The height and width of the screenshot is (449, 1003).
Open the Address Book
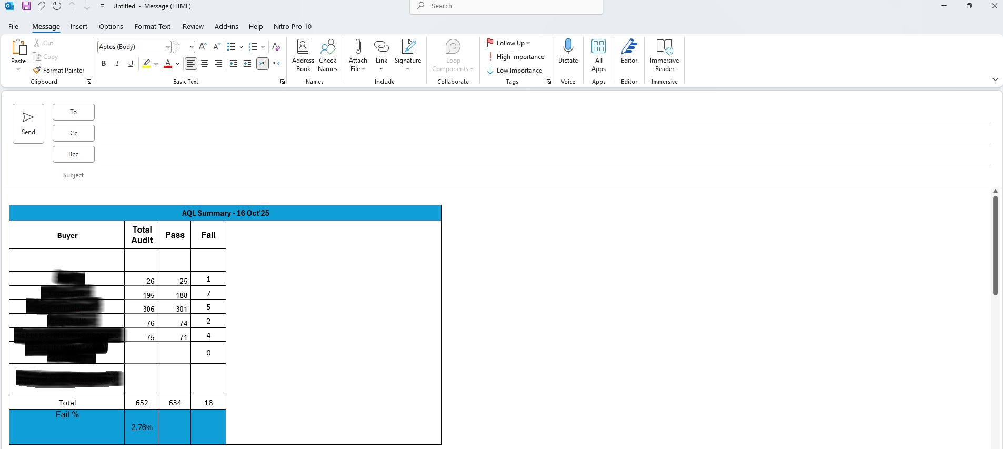coord(303,55)
